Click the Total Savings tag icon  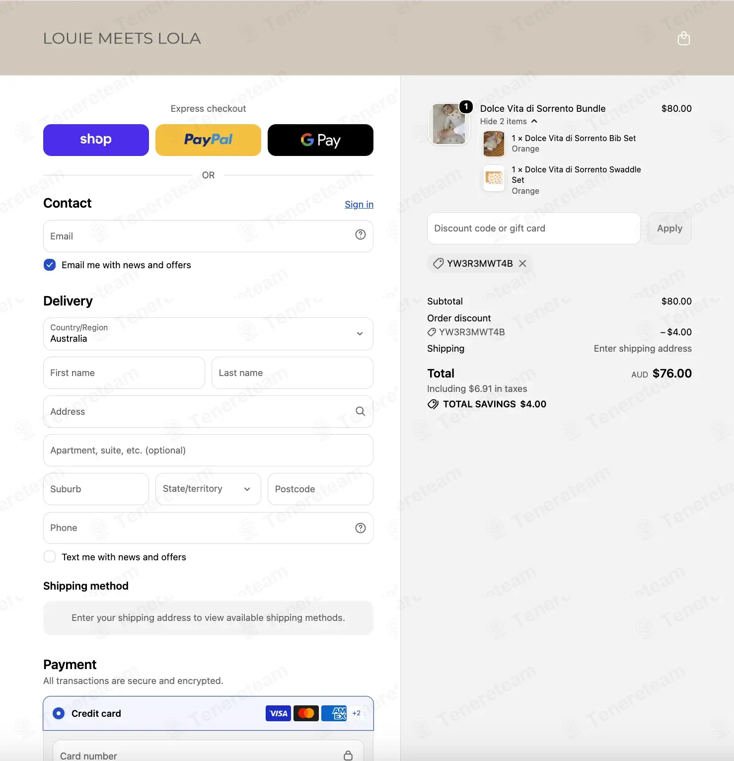433,404
